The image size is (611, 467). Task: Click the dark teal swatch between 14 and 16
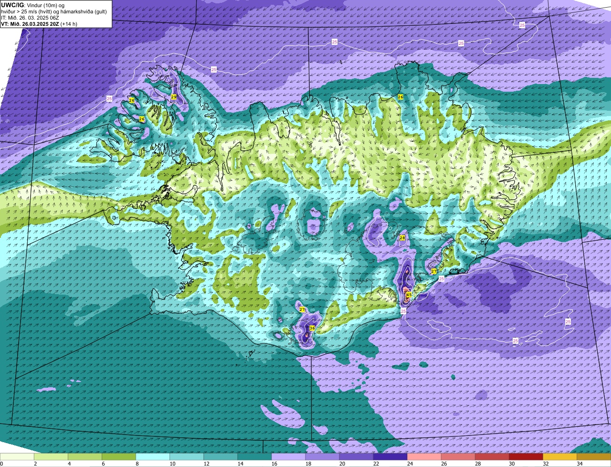point(254,456)
